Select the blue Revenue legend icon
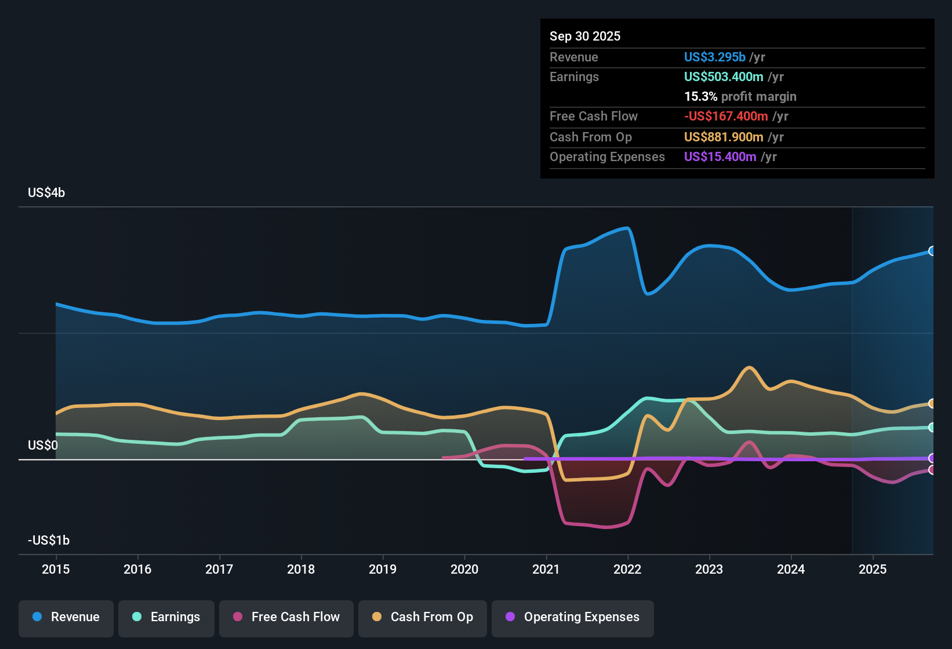952x649 pixels. (x=37, y=617)
